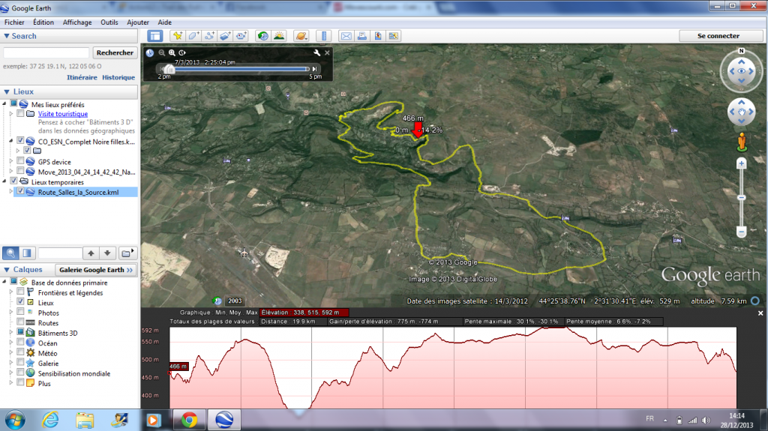Open Édition menu
768x431 pixels.
coord(43,22)
